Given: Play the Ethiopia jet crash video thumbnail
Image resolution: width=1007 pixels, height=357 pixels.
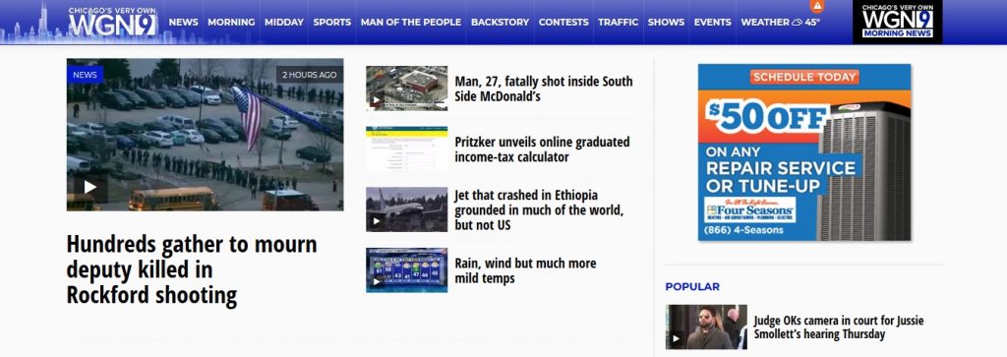Looking at the screenshot, I should pyautogui.click(x=377, y=222).
